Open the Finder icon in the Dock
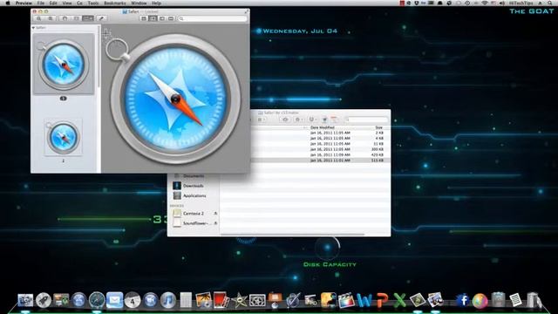Image resolution: width=558 pixels, height=314 pixels. tap(25, 300)
